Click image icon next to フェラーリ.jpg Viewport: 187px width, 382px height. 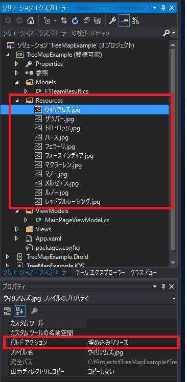[38, 147]
